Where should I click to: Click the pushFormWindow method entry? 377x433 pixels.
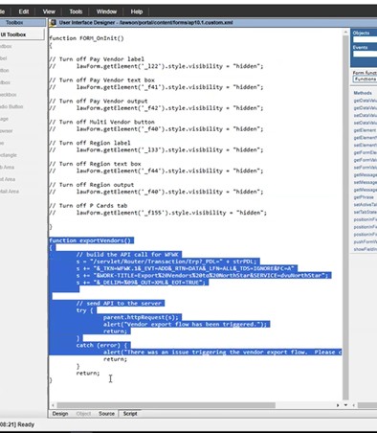(x=366, y=241)
